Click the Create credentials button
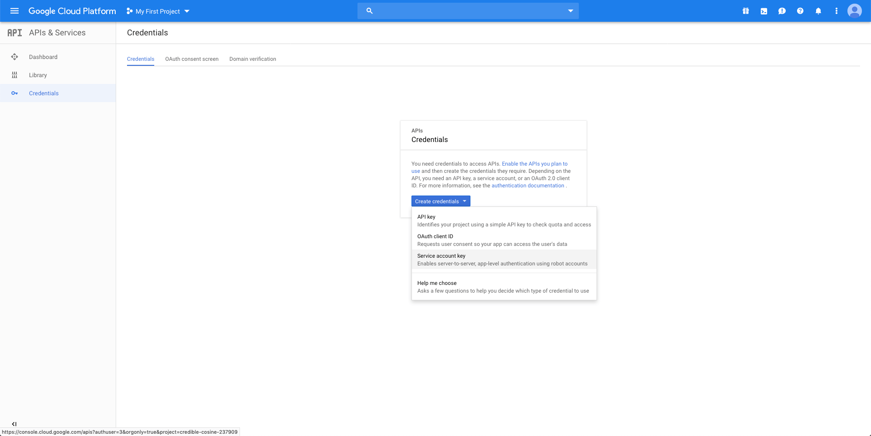Screen dimensions: 871x436 (x=441, y=201)
